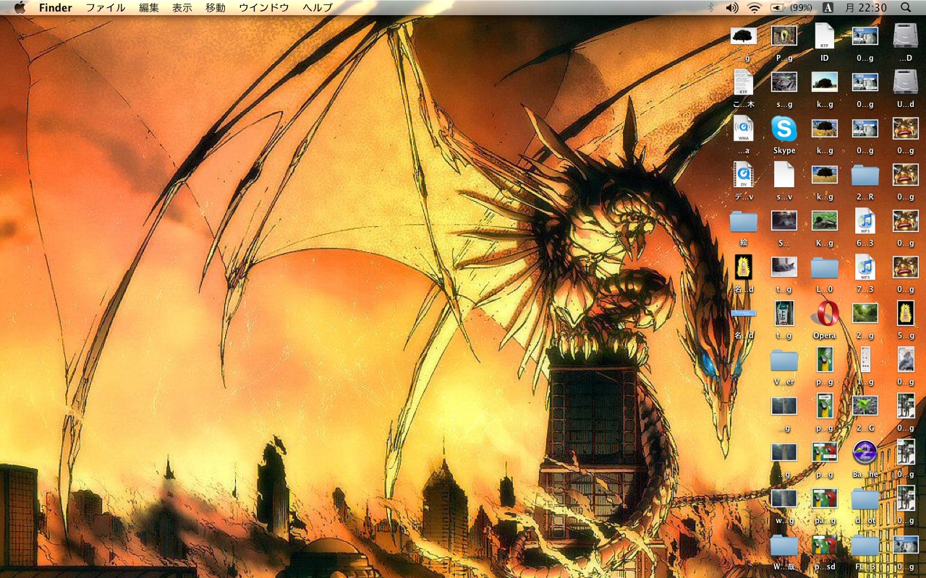The width and height of the screenshot is (926, 578).
Task: Select the RTF file named ID
Action: point(825,36)
